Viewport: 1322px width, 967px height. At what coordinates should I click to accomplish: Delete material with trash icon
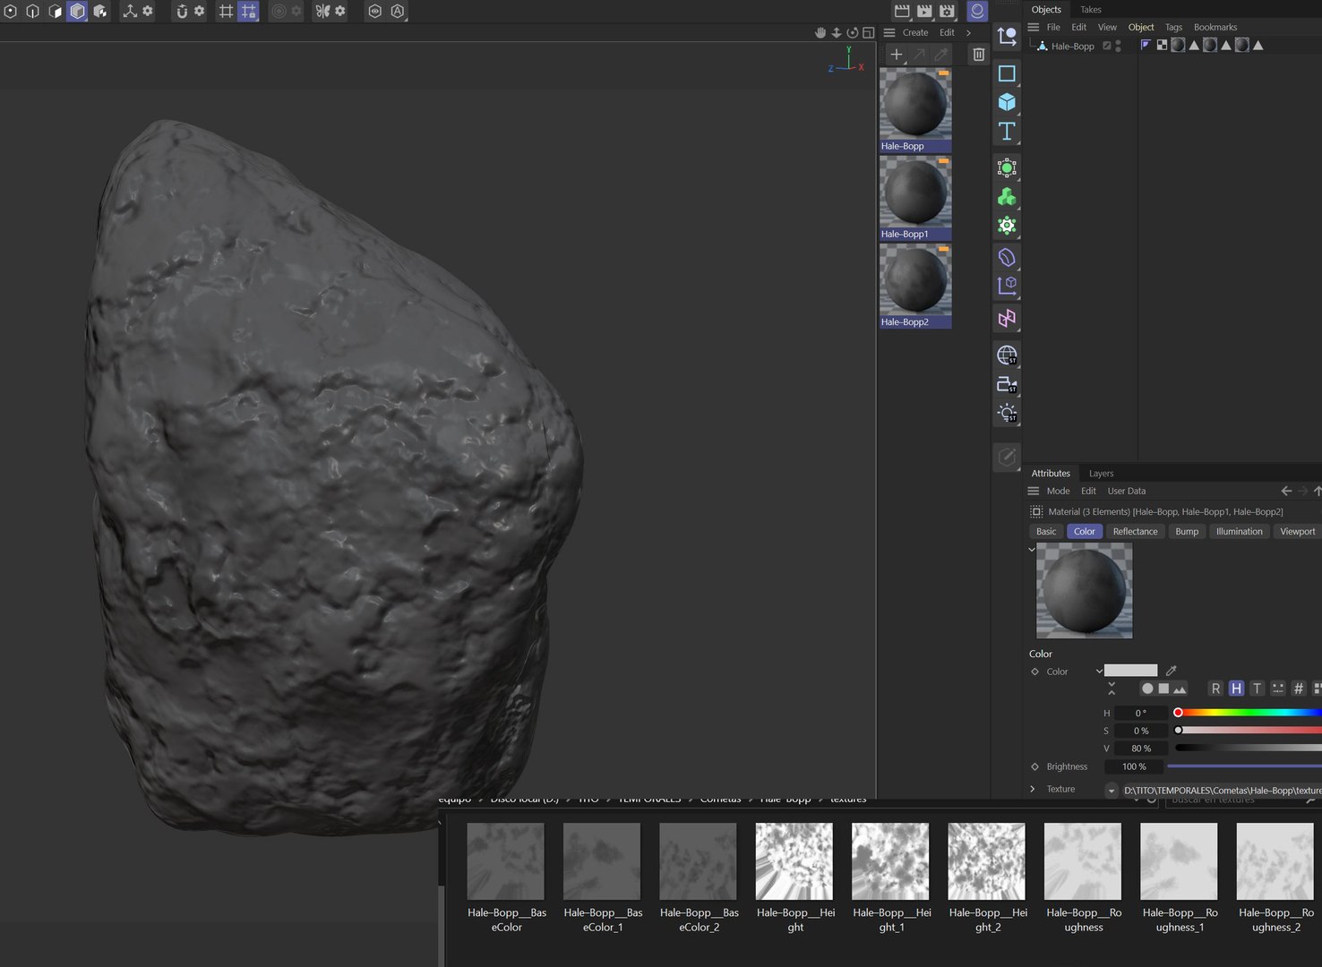point(978,55)
